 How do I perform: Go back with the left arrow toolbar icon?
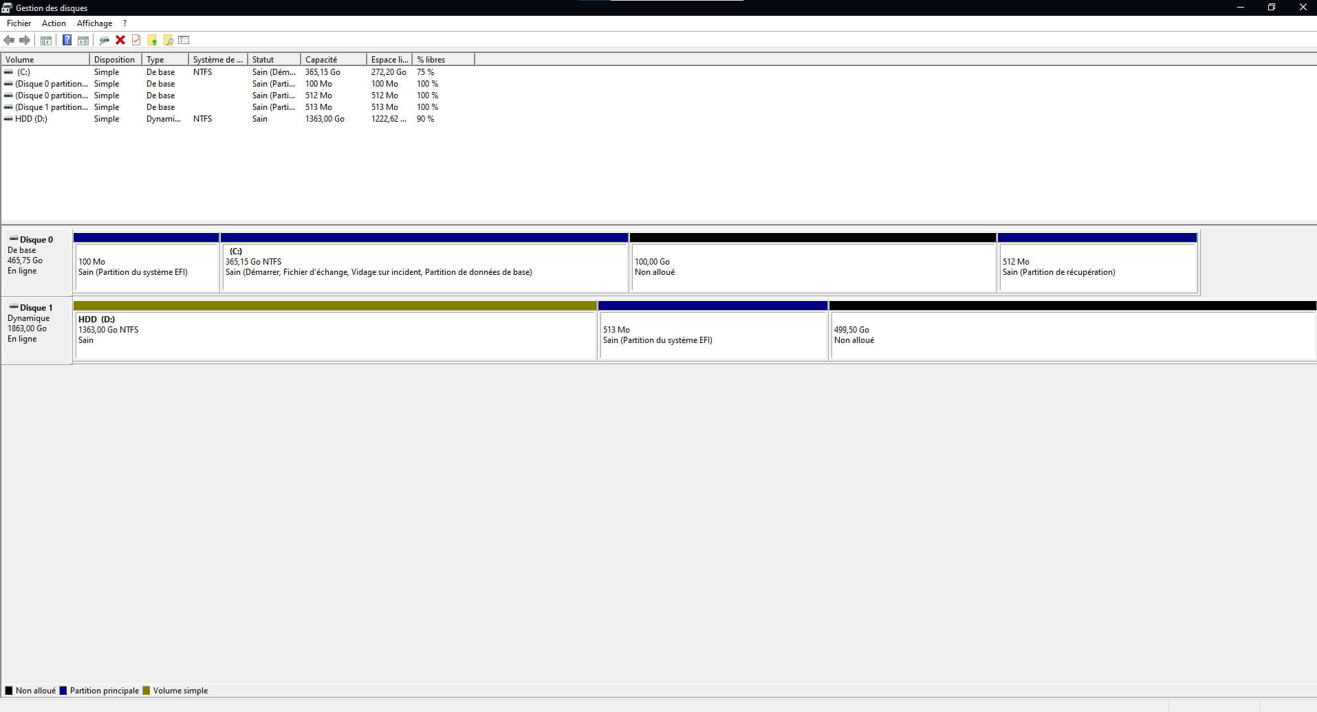pyautogui.click(x=9, y=41)
